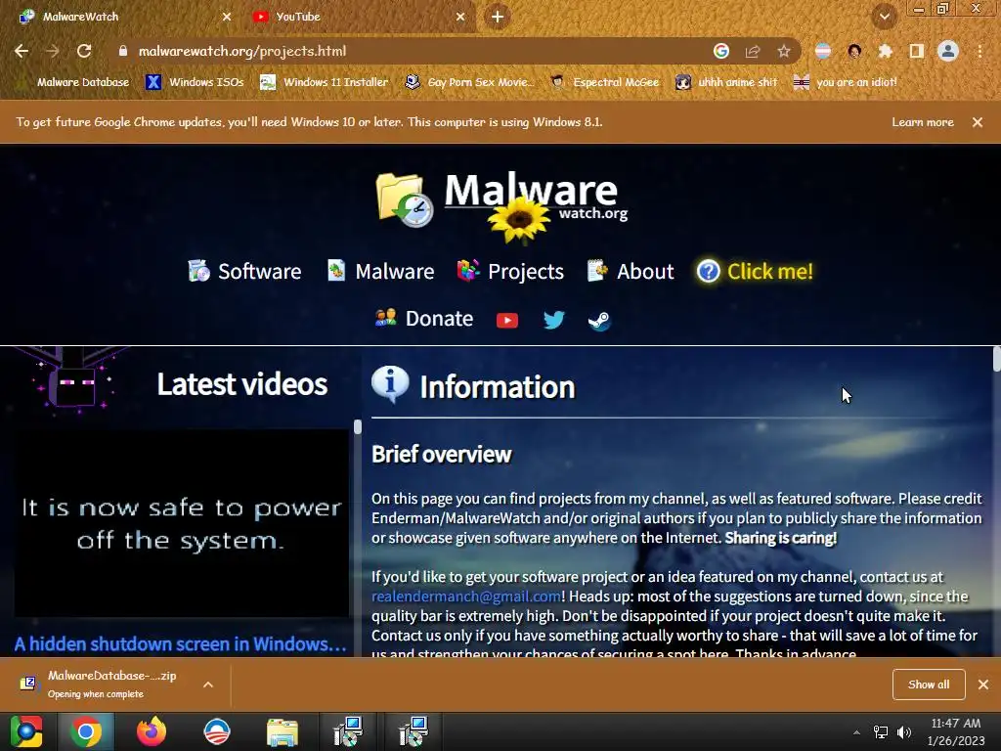
Task: Open the volume speaker tray icon
Action: tap(904, 732)
